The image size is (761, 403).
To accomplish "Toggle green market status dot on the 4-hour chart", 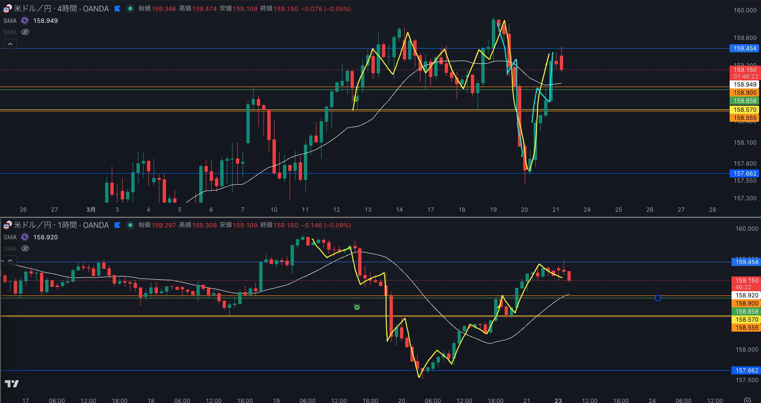I will click(130, 9).
